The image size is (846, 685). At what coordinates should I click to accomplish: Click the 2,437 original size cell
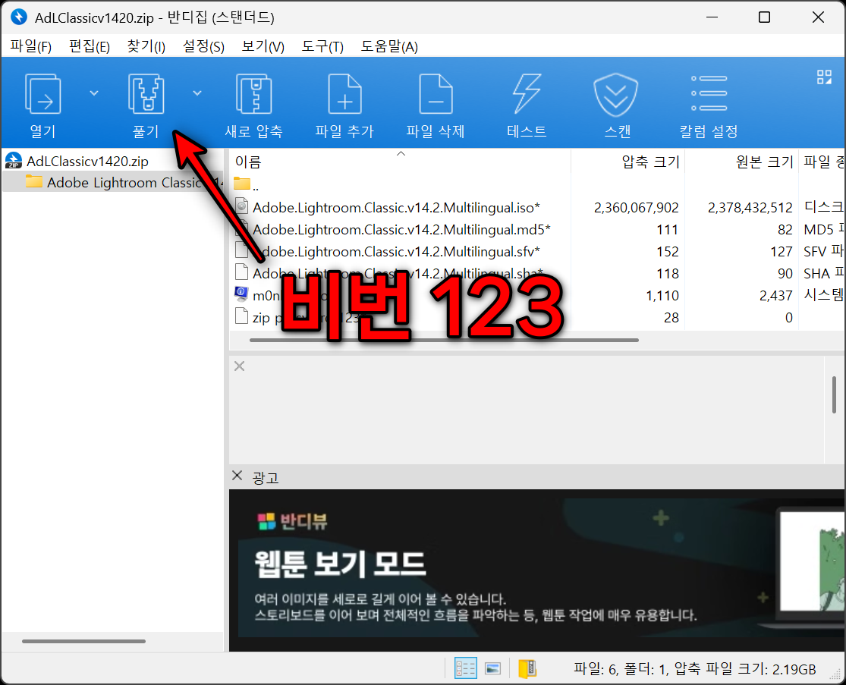(x=776, y=296)
